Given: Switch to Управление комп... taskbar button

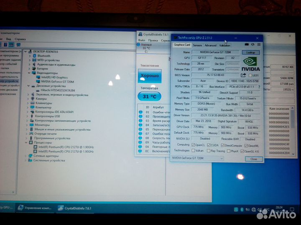Looking at the screenshot, I should (x=35, y=208).
